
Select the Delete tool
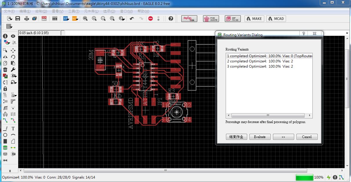pos(5,70)
